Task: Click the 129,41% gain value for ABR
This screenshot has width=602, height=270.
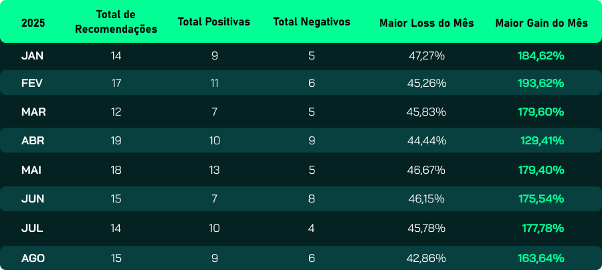Action: coord(542,141)
